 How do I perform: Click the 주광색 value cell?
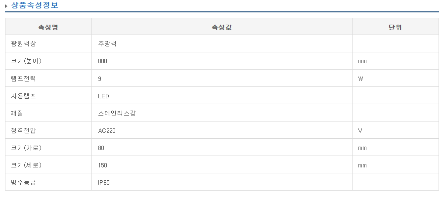pos(107,44)
